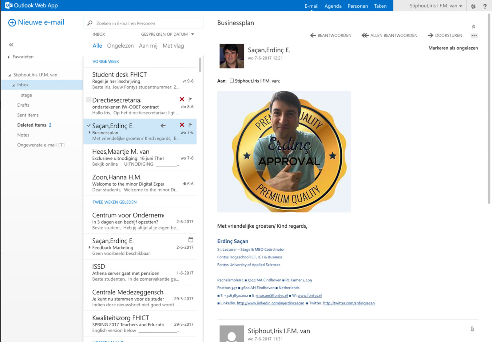Click the search box for E-mail en Personen
Image resolution: width=492 pixels, height=342 pixels.
[x=143, y=23]
